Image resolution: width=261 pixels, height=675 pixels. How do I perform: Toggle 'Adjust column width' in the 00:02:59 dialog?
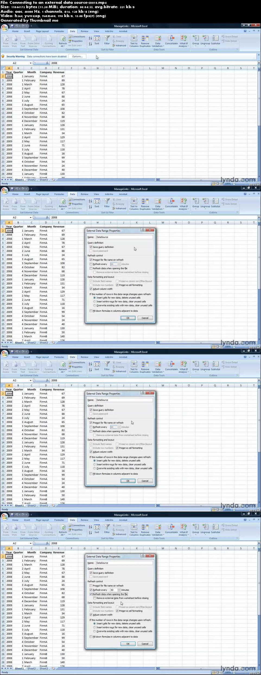coord(91,452)
